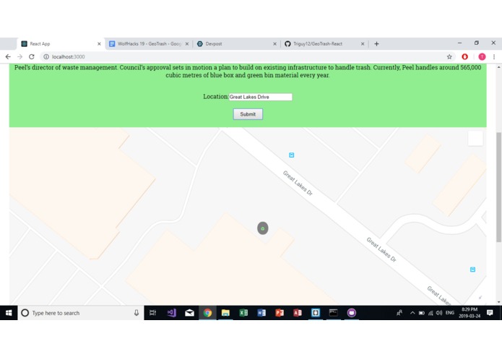Viewport: 502px width, 357px height.
Task: Bookmark this page with the star icon
Action: [x=449, y=56]
